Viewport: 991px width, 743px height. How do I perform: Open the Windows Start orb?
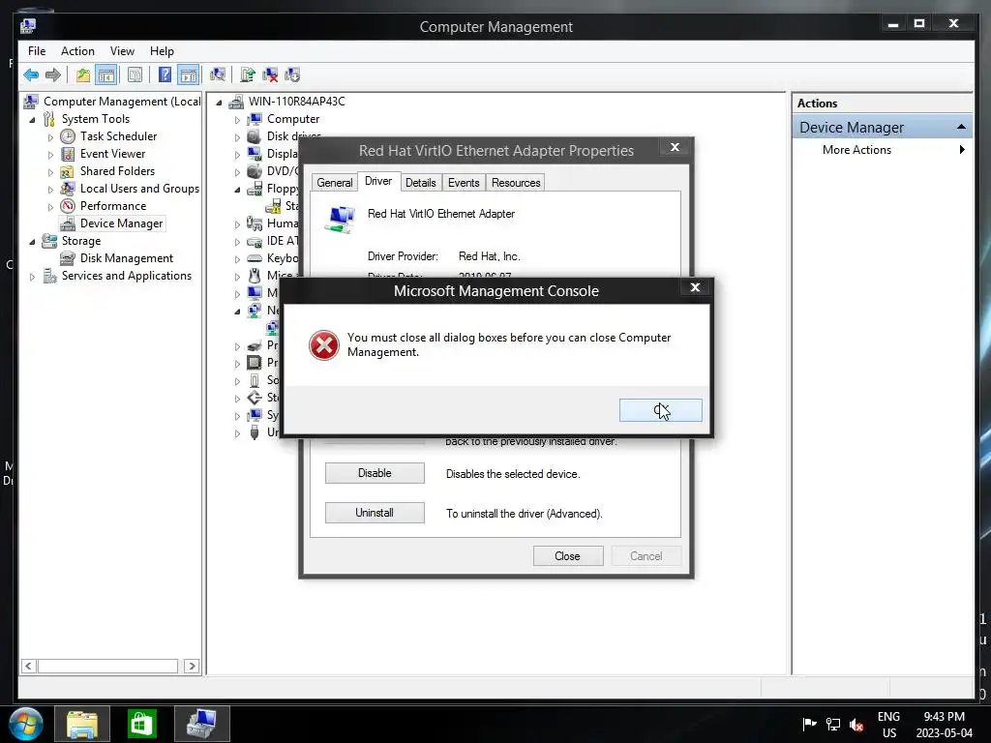[26, 724]
